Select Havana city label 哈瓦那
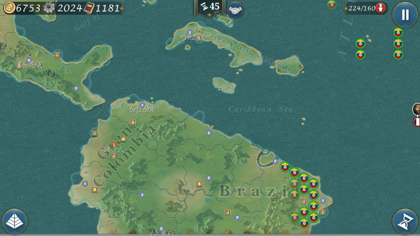 (190, 37)
